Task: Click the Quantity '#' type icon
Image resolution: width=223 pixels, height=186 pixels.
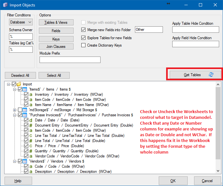Action: 31,151
